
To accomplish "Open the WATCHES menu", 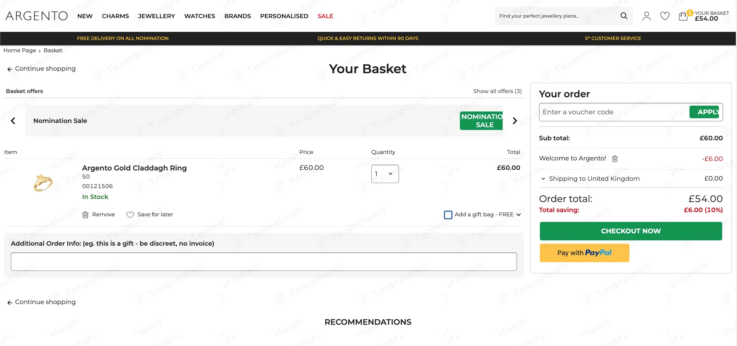I will click(200, 16).
